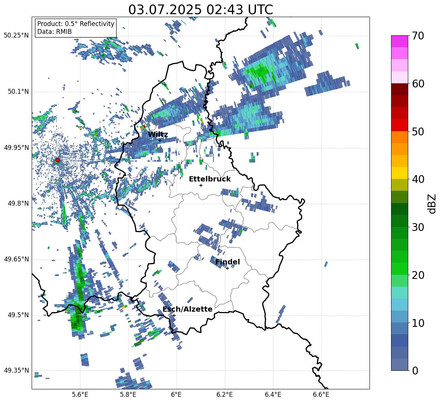Click the Ettelbruck cross marker
Screen dimensions: 441x402
coord(201,185)
